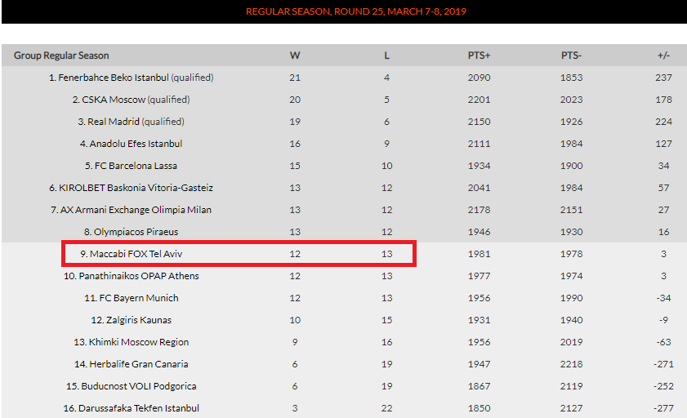Click the PTS- column header

click(x=571, y=56)
